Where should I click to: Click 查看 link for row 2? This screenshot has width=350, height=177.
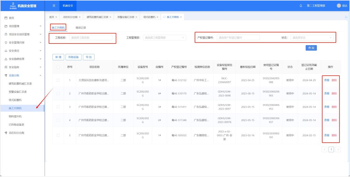[x=327, y=94]
